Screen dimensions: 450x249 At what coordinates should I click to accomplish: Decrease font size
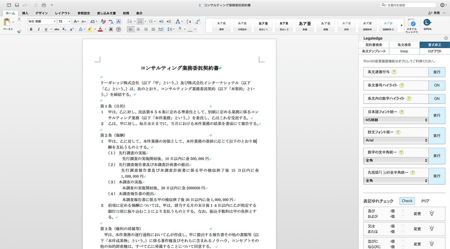[x=84, y=21]
